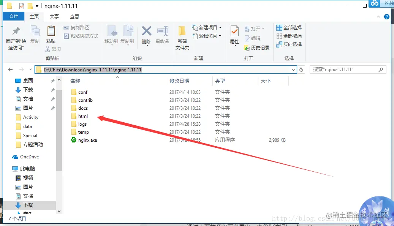394x226 pixels.
Task: Open the File tab
Action: (x=14, y=16)
